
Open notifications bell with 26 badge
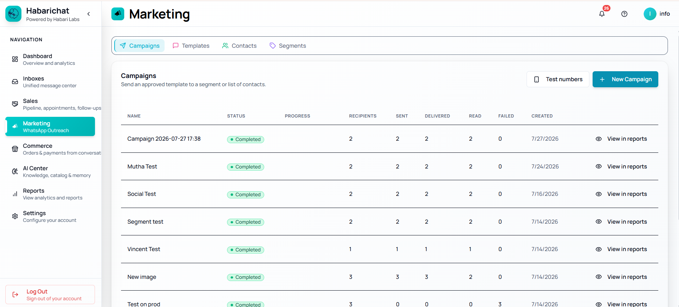[x=602, y=14]
